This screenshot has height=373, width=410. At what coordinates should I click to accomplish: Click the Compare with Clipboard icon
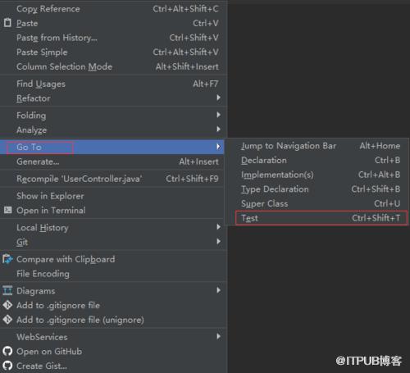point(7,259)
